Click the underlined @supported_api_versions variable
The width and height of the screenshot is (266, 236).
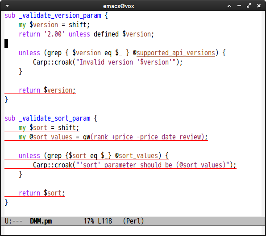click(x=174, y=53)
